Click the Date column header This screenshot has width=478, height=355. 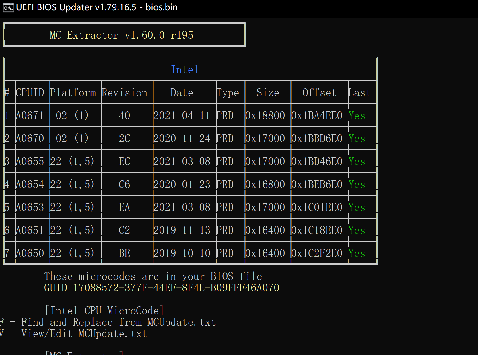[182, 92]
